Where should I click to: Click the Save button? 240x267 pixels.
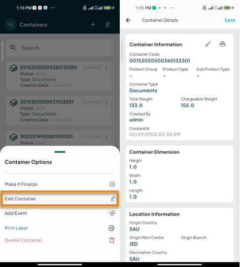pos(230,20)
